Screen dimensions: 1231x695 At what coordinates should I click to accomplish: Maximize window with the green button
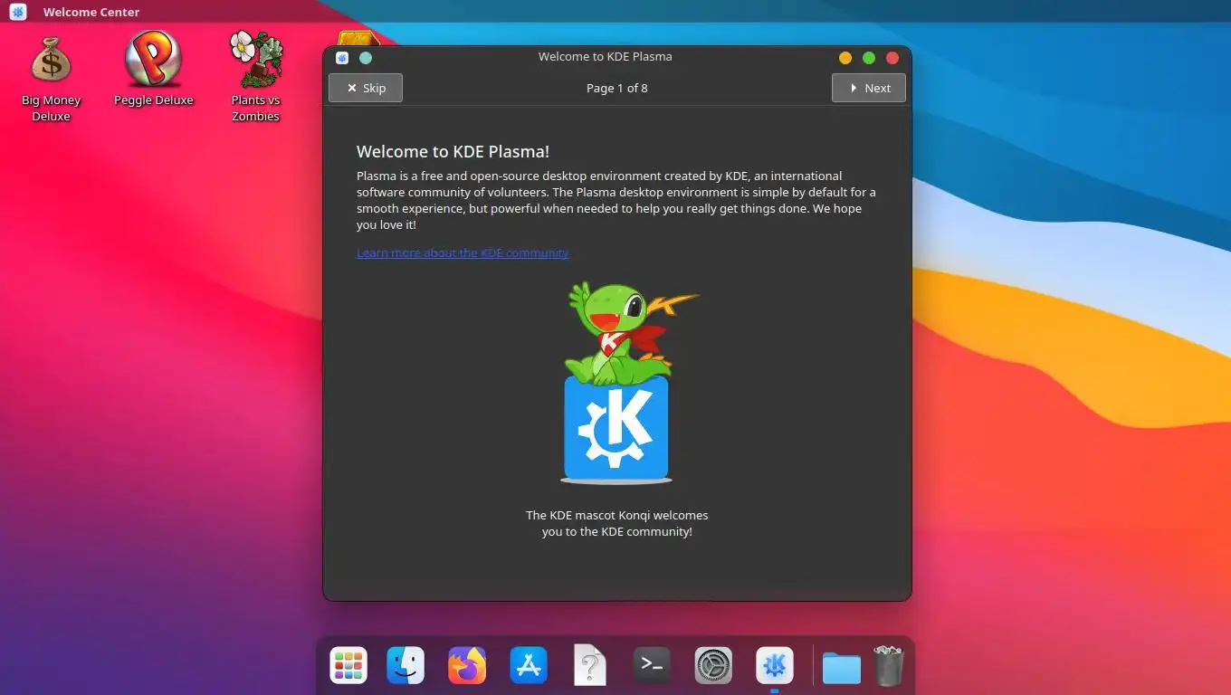pyautogui.click(x=869, y=57)
